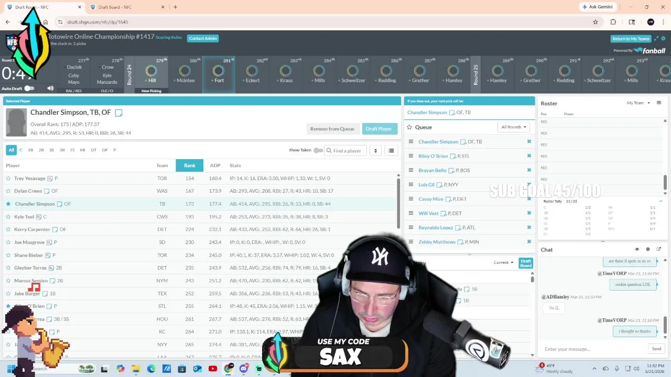671x377 pixels.
Task: Remove Reynaldo Lopez from queue with X
Action: coord(529,227)
